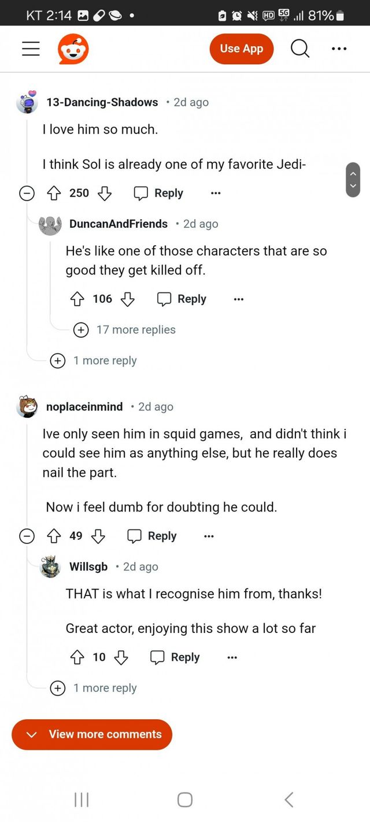Screen dimensions: 370x822
Task: Open the top-right overflow options menu
Action: pos(339,49)
